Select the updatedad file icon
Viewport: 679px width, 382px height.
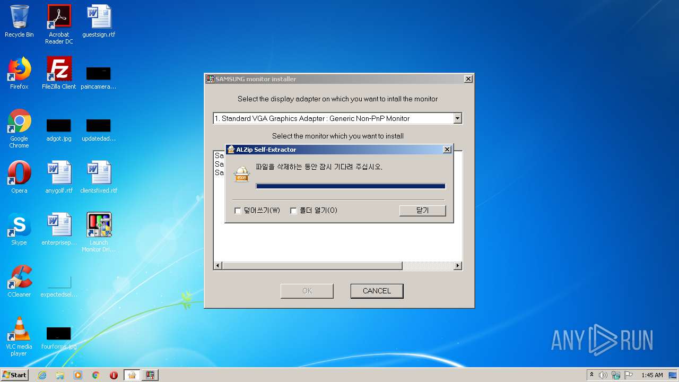[x=99, y=130]
